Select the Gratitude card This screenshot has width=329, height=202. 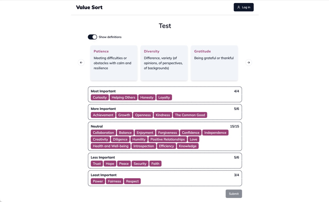214,63
